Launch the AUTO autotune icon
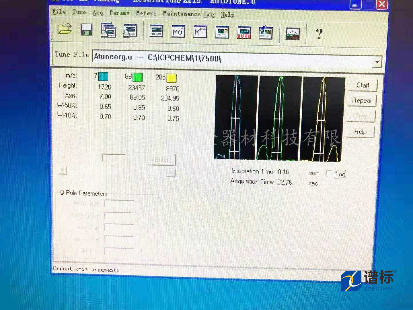Image resolution: width=413 pixels, height=310 pixels. (244, 33)
